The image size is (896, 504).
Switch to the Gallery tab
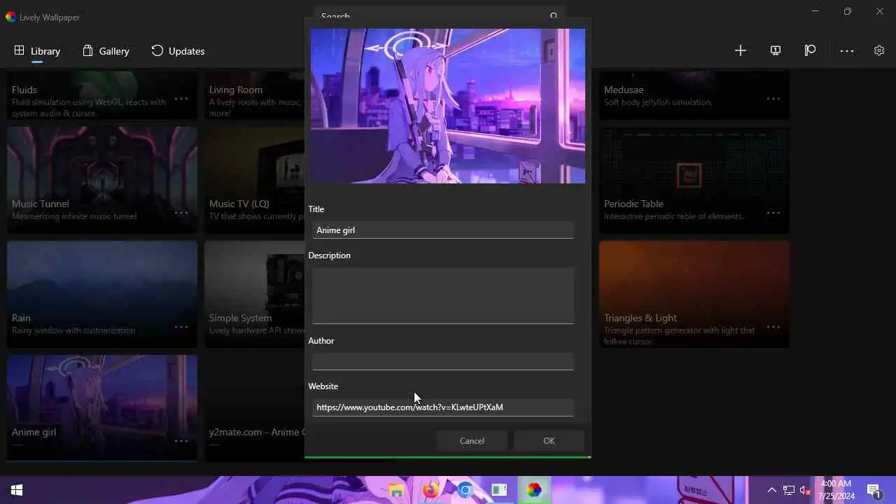point(106,51)
